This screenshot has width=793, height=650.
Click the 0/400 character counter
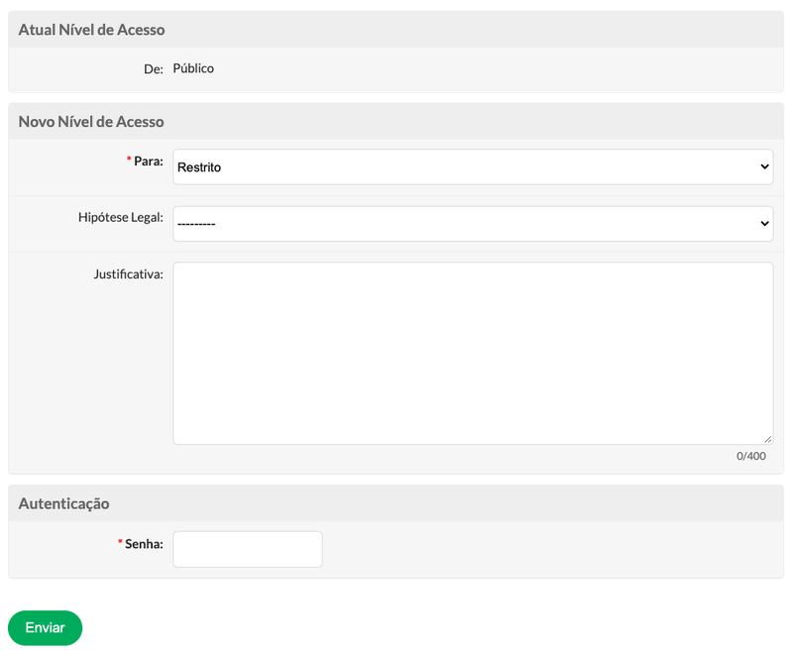pyautogui.click(x=751, y=456)
